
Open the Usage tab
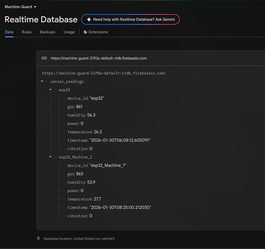(69, 32)
